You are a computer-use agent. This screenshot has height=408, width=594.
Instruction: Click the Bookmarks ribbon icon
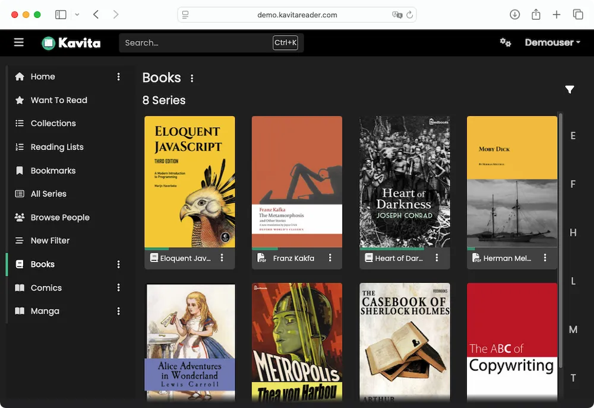pyautogui.click(x=20, y=171)
